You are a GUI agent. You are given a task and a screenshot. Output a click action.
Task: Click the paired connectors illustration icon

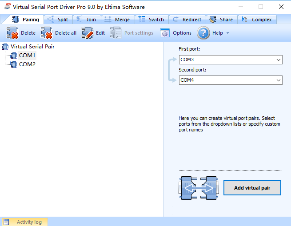point(199,188)
